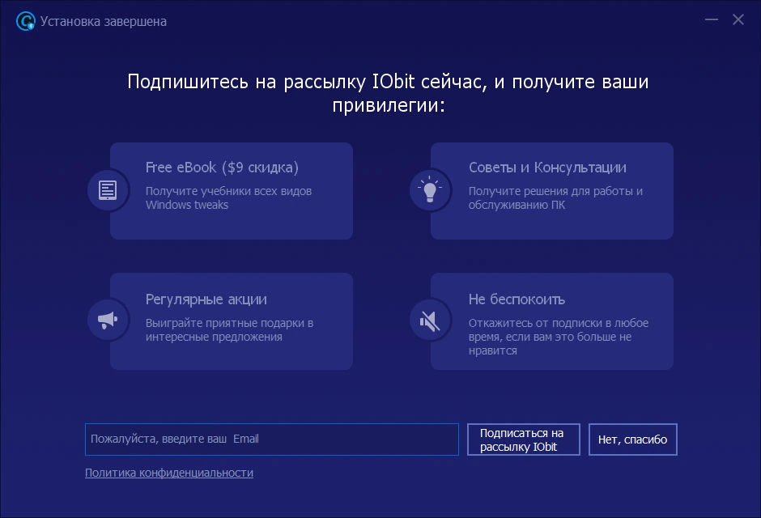Open Политика конфиденциальности link
761x518 pixels.
(169, 473)
